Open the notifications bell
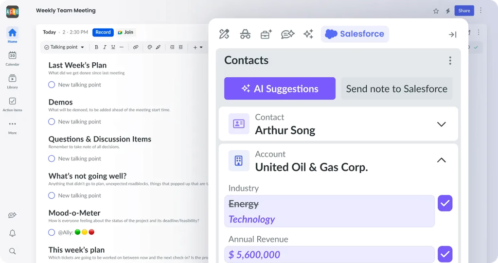498x263 pixels. pos(12,233)
